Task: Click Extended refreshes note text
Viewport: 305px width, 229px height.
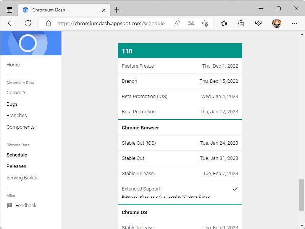Action: [x=166, y=196]
